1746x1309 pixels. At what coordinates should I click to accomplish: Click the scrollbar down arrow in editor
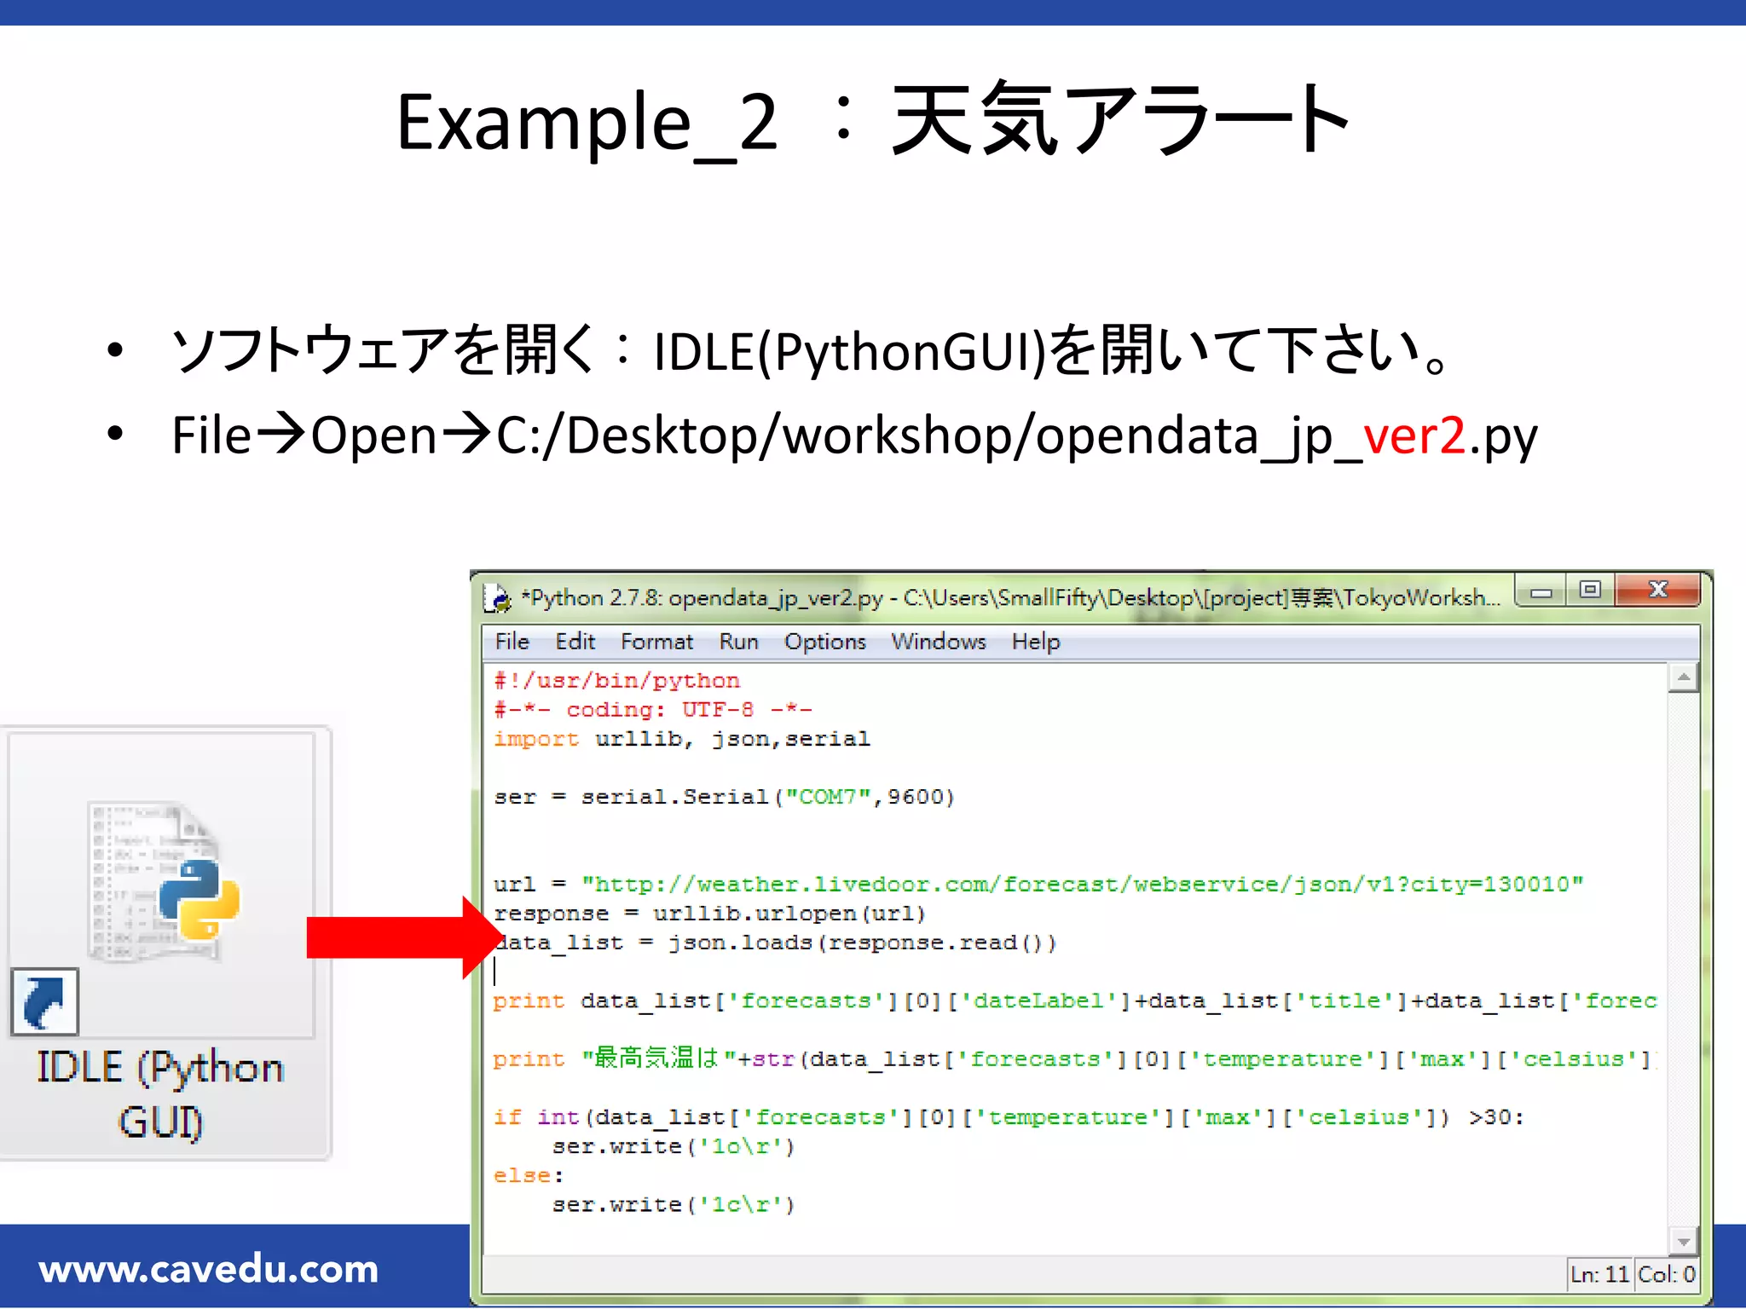[1683, 1241]
